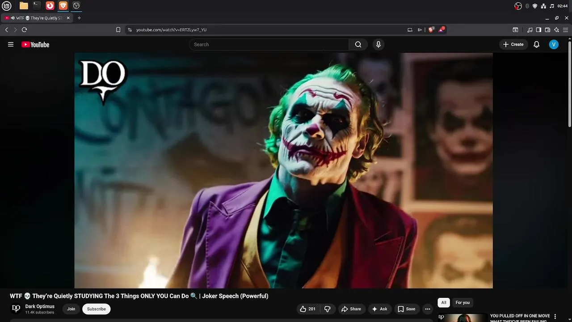Subscribe to Dark Optimus

(x=97, y=309)
